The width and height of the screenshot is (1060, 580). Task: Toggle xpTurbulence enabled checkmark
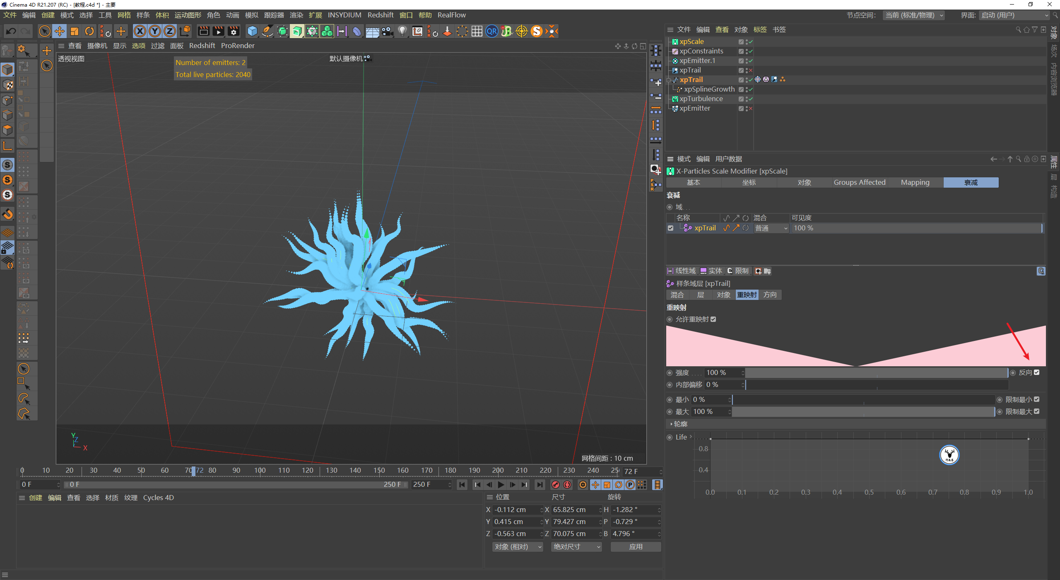[x=751, y=99]
